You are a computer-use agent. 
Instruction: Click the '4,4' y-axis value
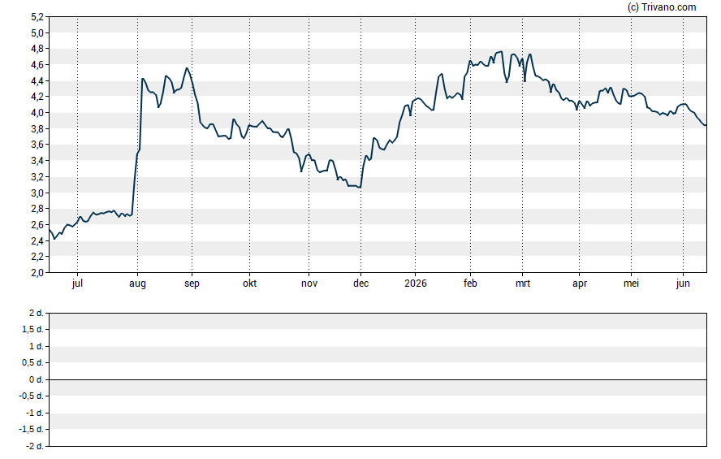tap(37, 81)
